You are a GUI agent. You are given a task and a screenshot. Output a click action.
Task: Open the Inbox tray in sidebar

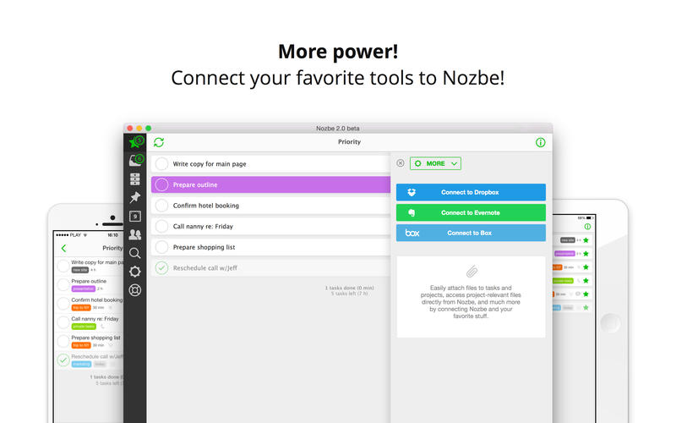(x=134, y=160)
